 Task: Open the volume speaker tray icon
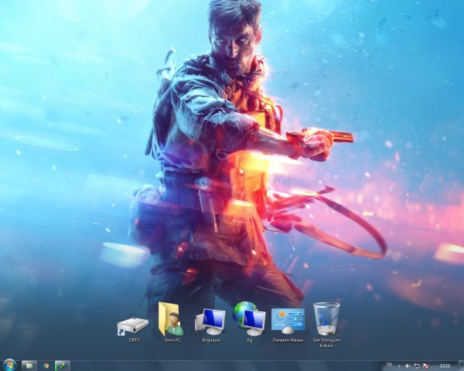pos(408,365)
